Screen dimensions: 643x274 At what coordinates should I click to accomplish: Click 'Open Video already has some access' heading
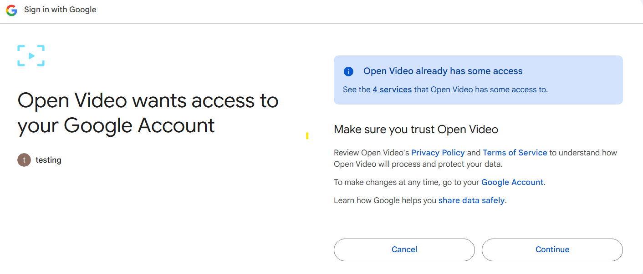click(x=443, y=71)
